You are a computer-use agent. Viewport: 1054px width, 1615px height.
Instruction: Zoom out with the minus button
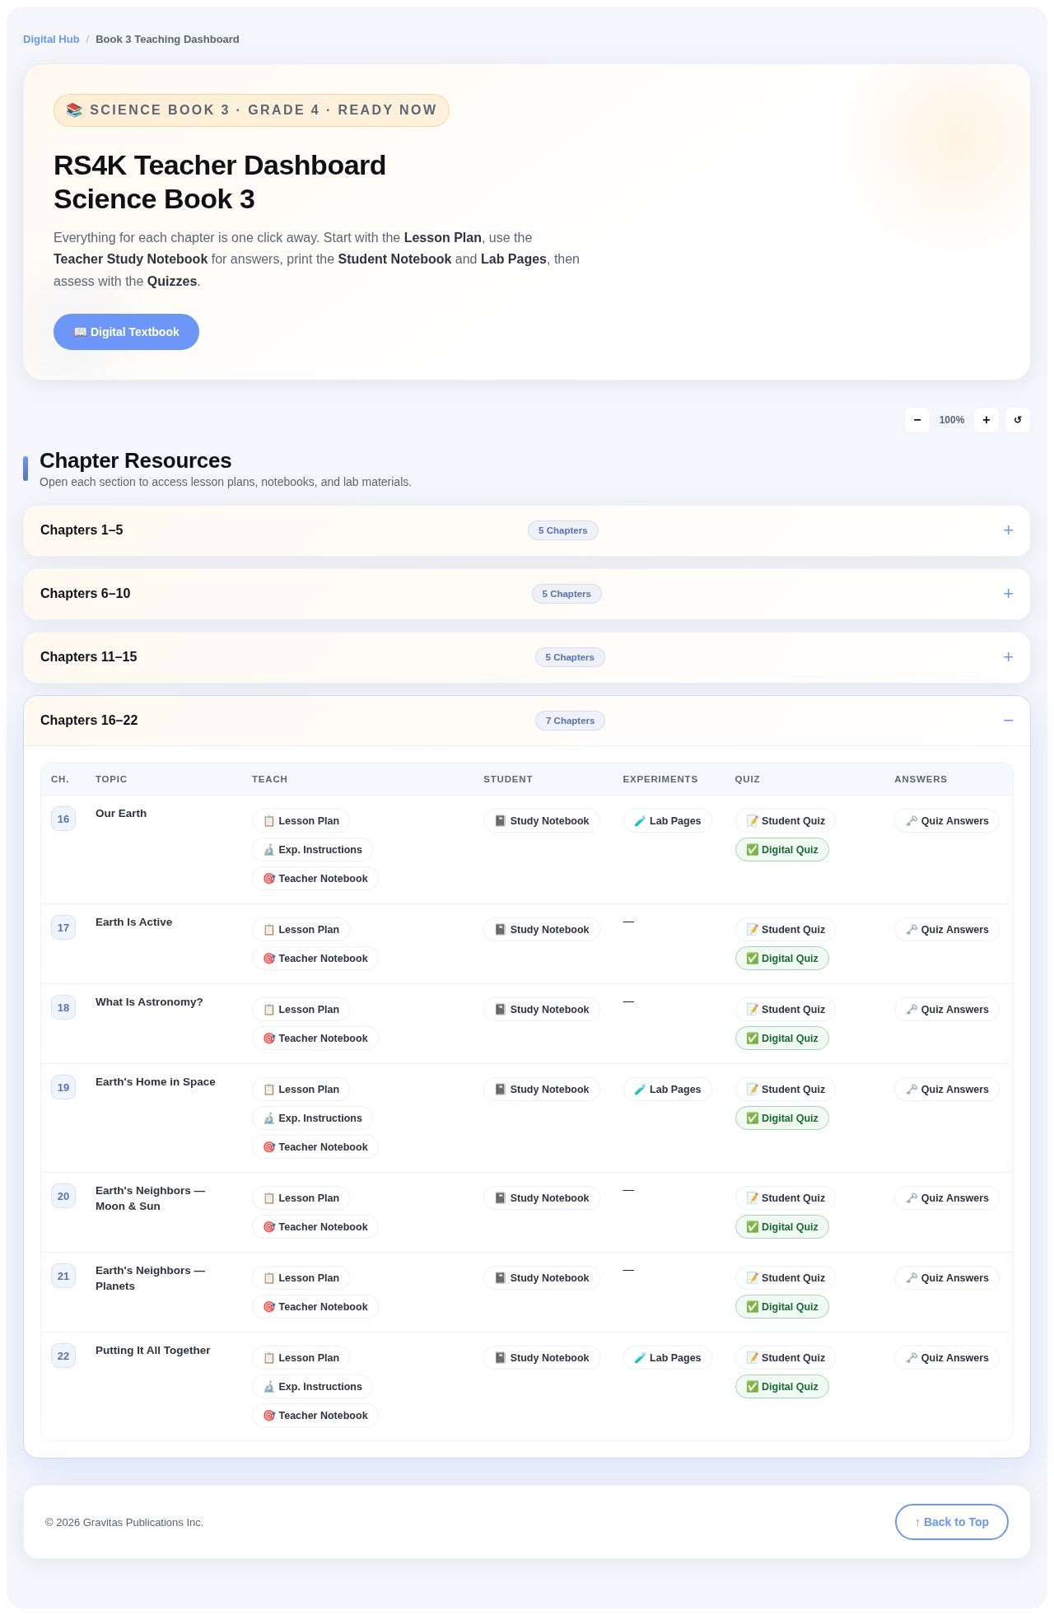tap(916, 420)
